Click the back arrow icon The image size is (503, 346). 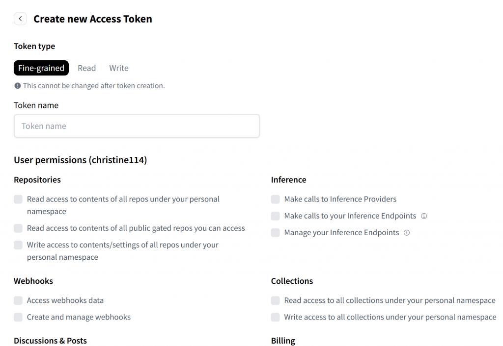point(20,19)
